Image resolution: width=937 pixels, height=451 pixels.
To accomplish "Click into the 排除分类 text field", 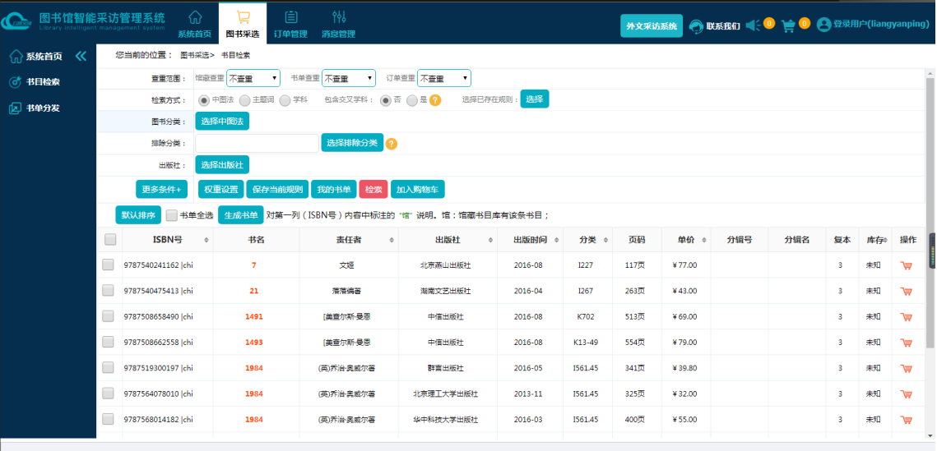I will (257, 143).
